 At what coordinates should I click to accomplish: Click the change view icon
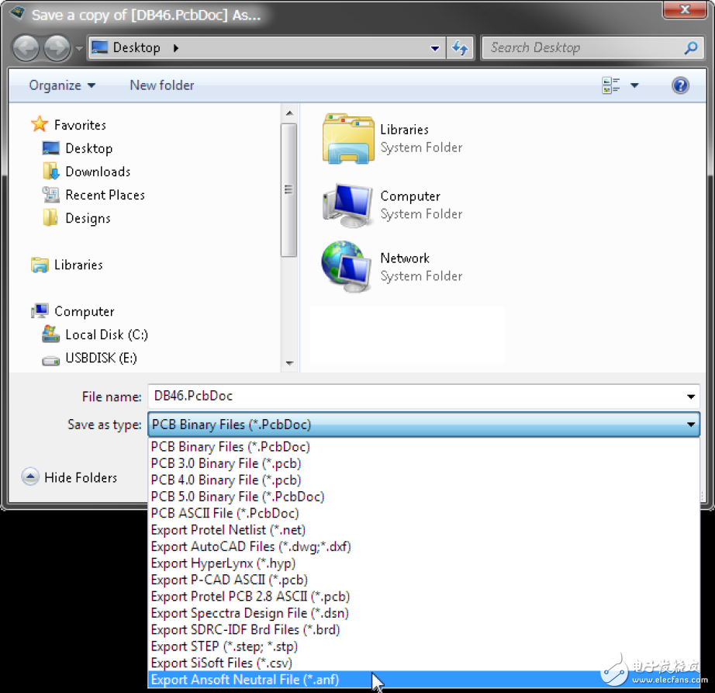[x=611, y=85]
